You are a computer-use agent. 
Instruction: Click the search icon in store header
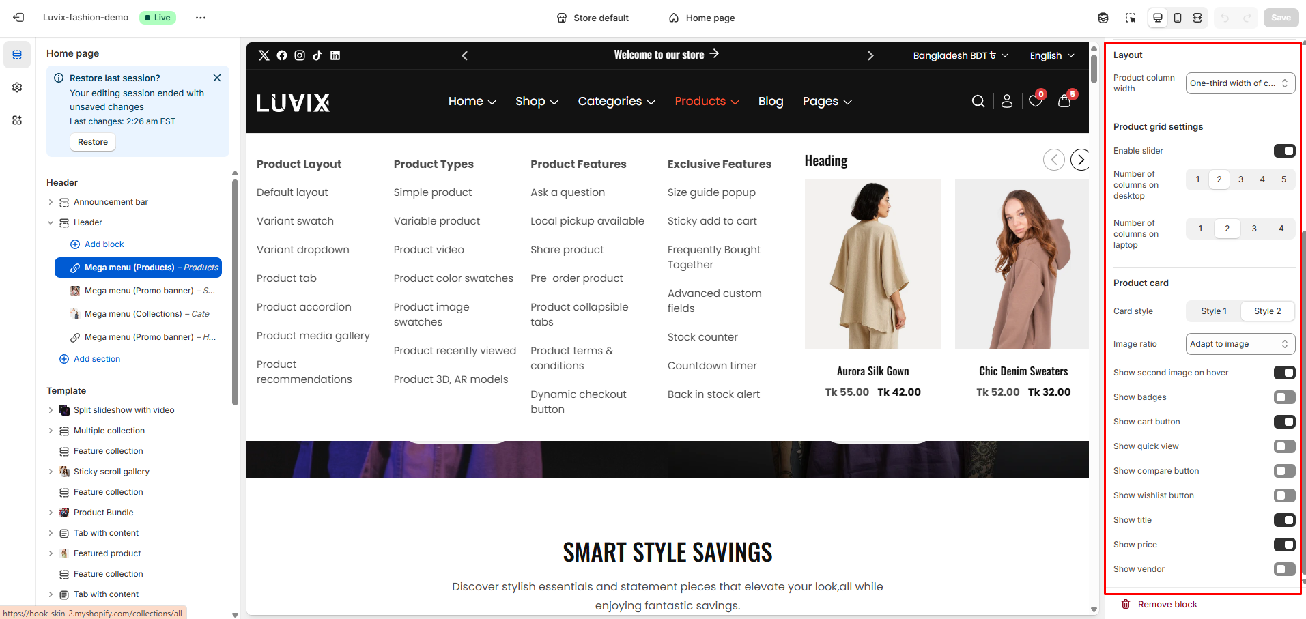[x=978, y=102]
